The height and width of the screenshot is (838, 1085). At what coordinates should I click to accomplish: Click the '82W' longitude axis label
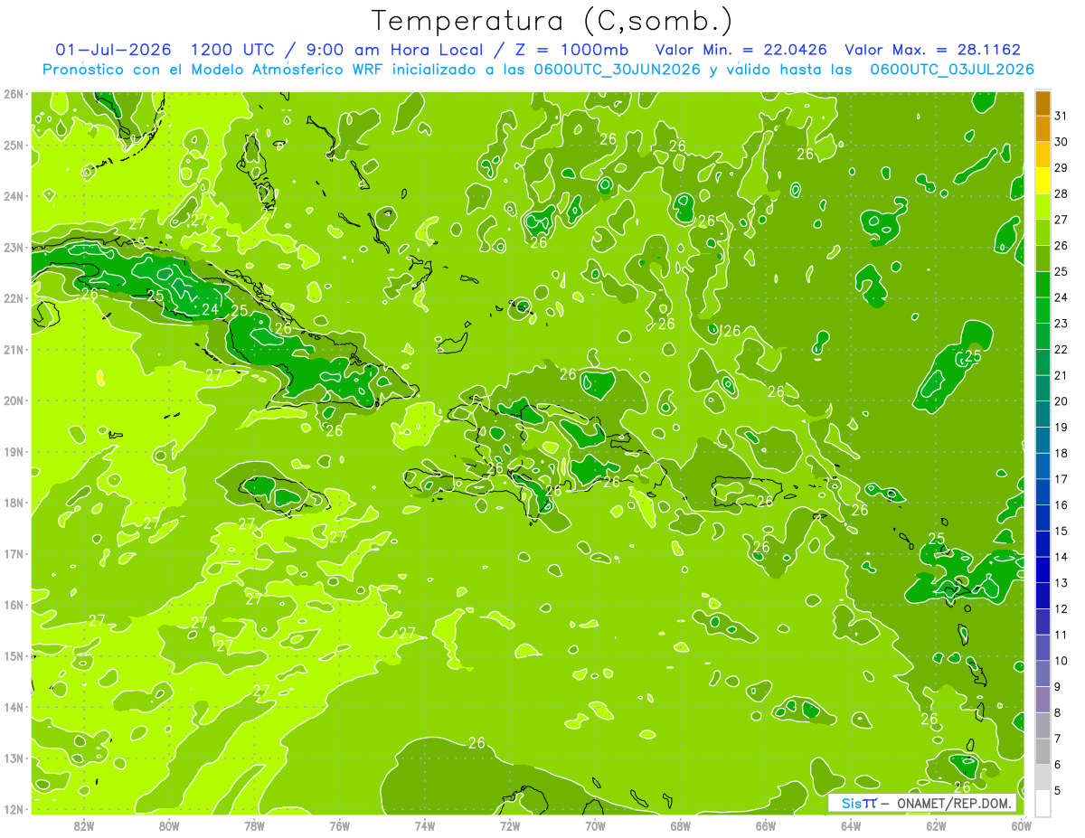[84, 825]
